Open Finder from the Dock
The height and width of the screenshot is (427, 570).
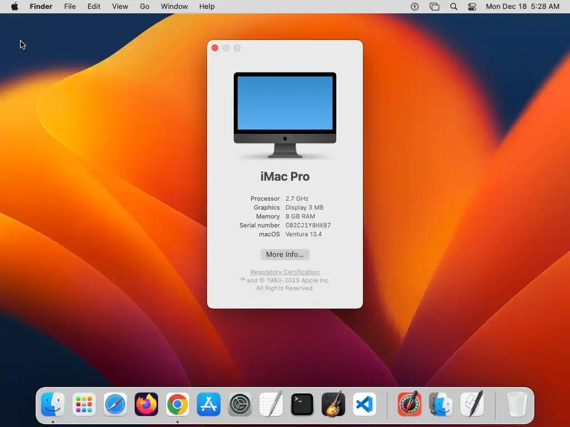click(x=53, y=404)
